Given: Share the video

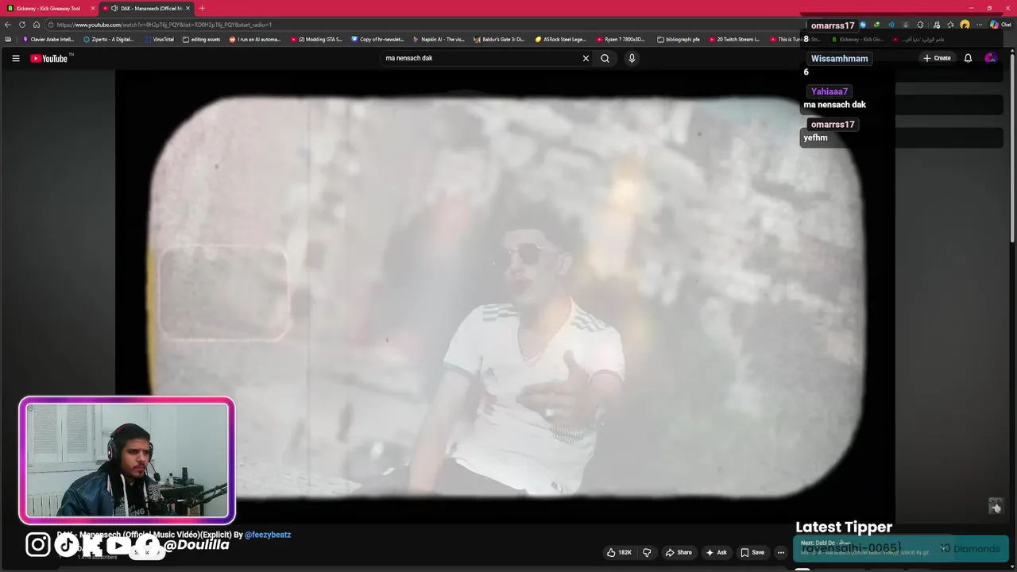Looking at the screenshot, I should coord(679,552).
